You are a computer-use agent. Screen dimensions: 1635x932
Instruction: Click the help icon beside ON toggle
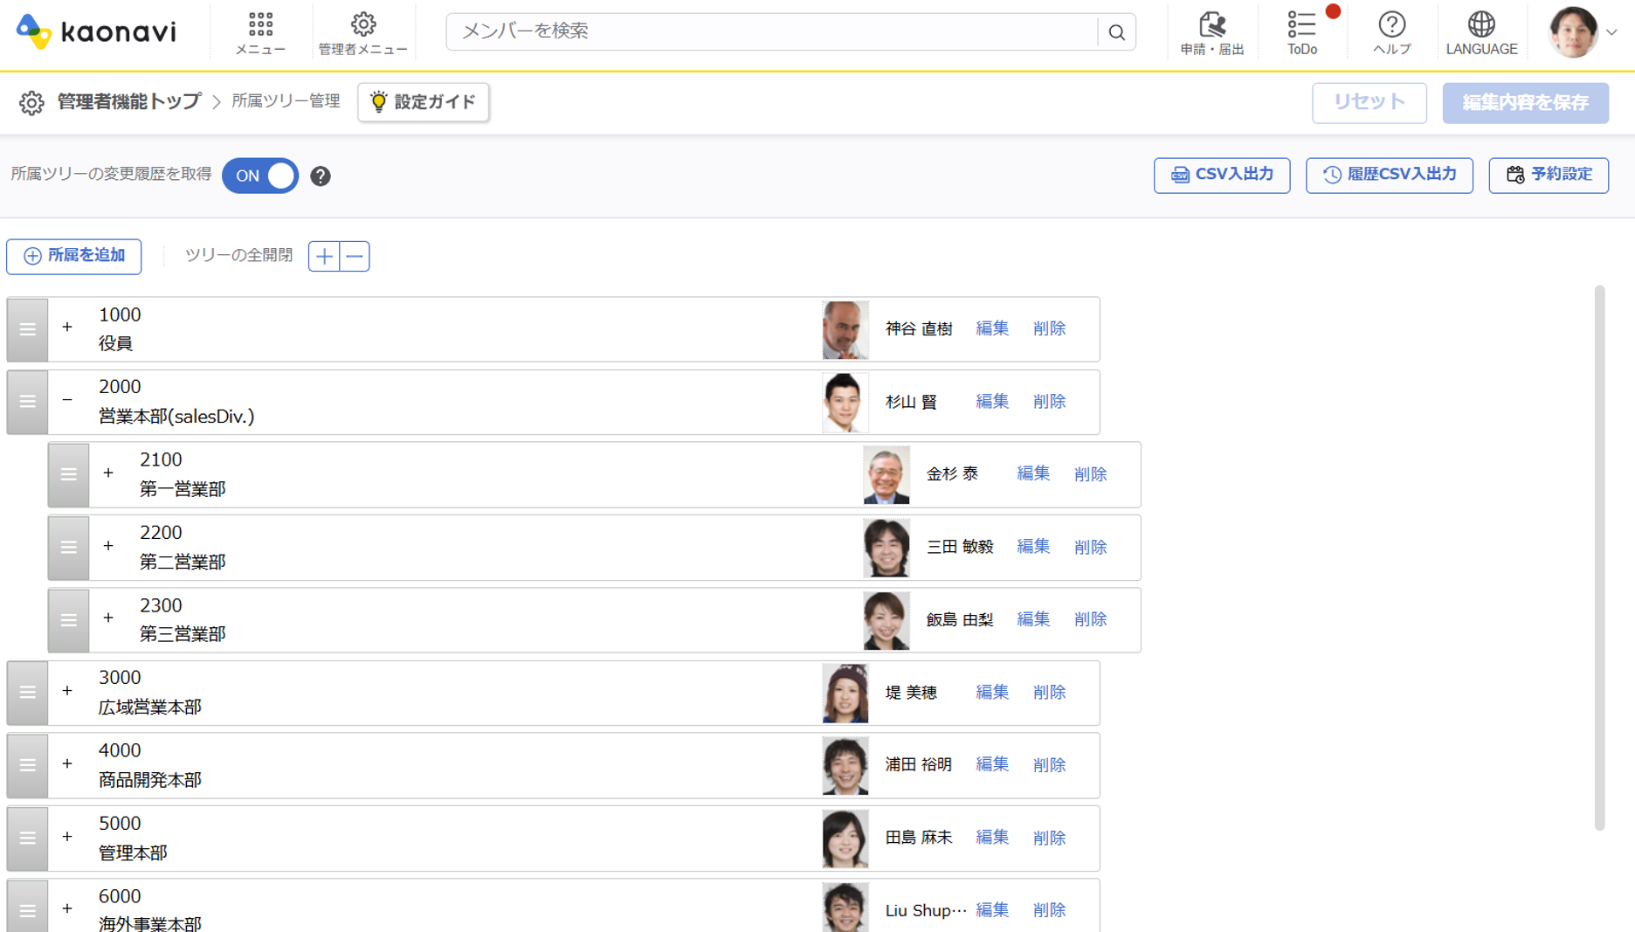(x=321, y=176)
